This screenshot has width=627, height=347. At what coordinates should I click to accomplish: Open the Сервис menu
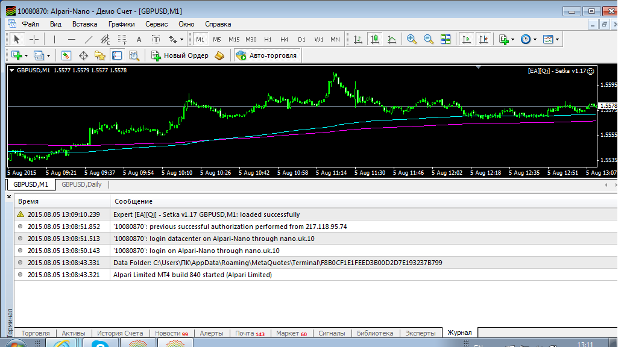(157, 24)
